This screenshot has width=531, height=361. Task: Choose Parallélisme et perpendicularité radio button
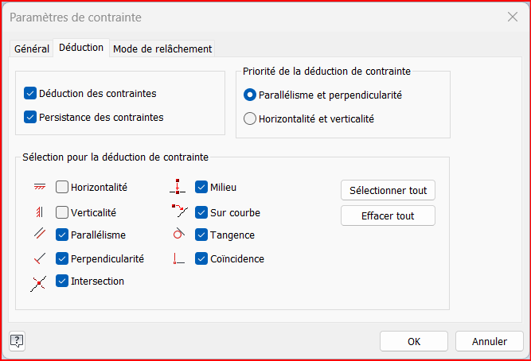point(250,95)
